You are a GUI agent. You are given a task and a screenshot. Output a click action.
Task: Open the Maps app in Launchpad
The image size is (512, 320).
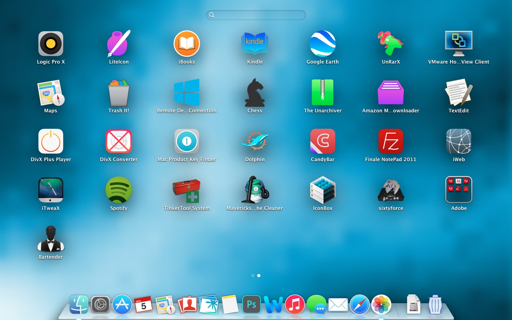(x=51, y=92)
